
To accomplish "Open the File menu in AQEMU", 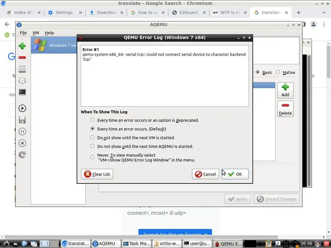I will click(23, 33).
